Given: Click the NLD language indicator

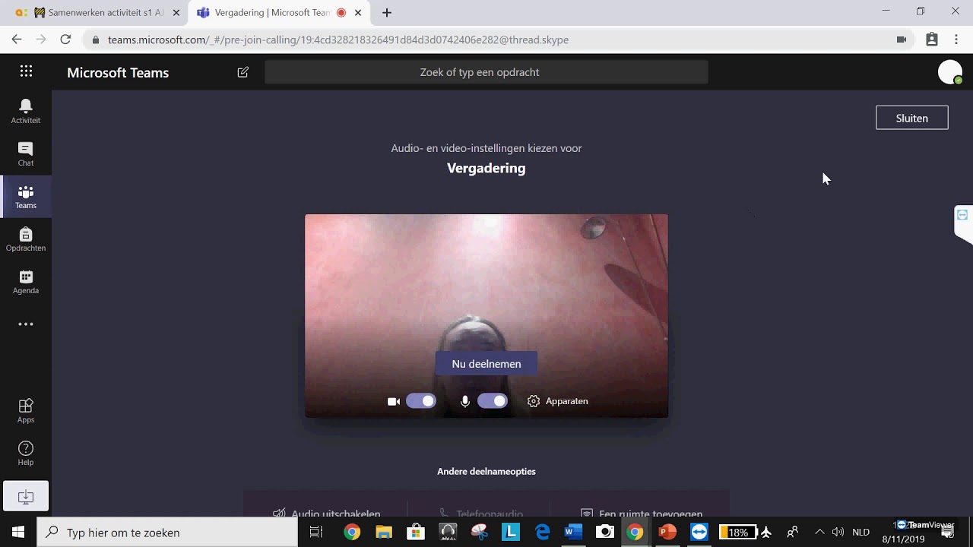Looking at the screenshot, I should pyautogui.click(x=860, y=533).
